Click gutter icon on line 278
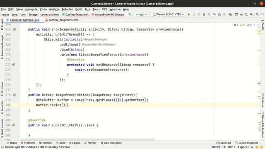 pos(14,95)
